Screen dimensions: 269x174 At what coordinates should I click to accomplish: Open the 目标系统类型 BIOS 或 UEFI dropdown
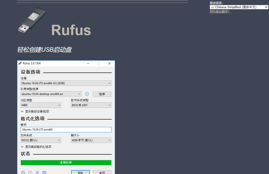(x=91, y=105)
